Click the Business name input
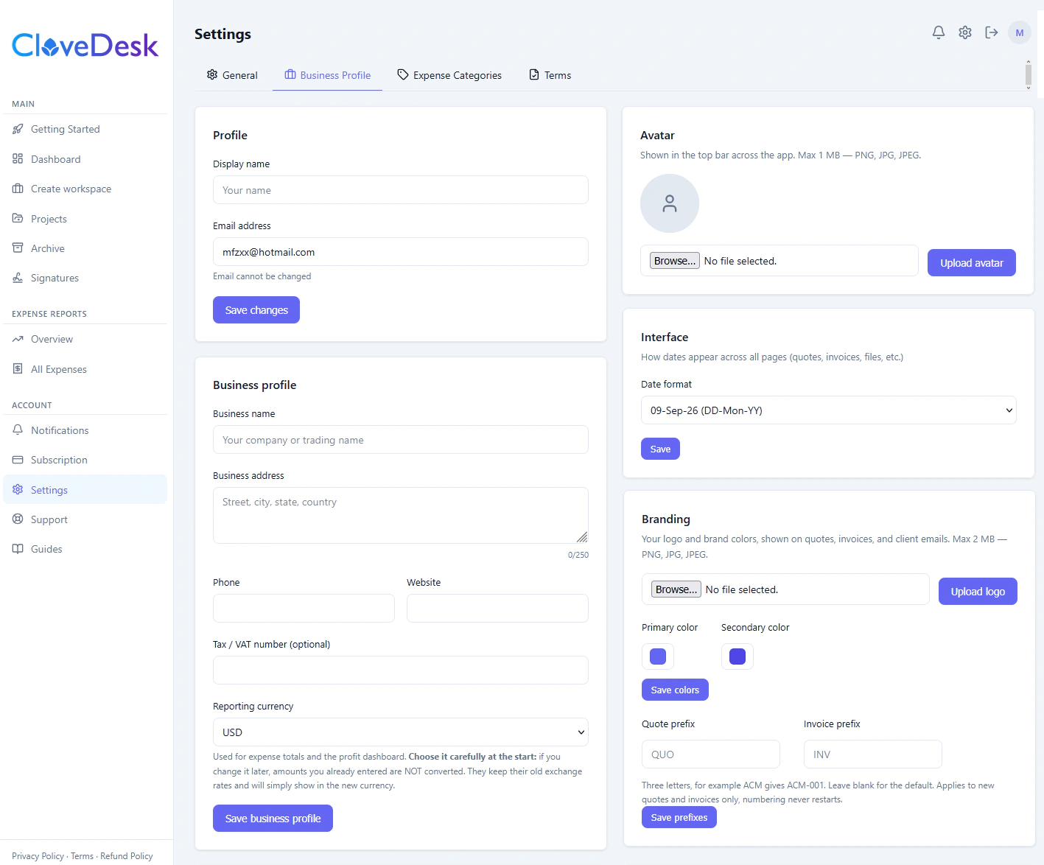The image size is (1044, 865). (401, 440)
